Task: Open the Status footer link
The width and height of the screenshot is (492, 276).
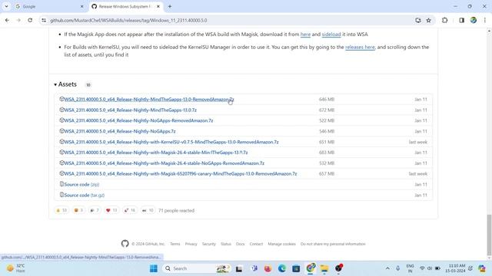Action: click(x=226, y=244)
